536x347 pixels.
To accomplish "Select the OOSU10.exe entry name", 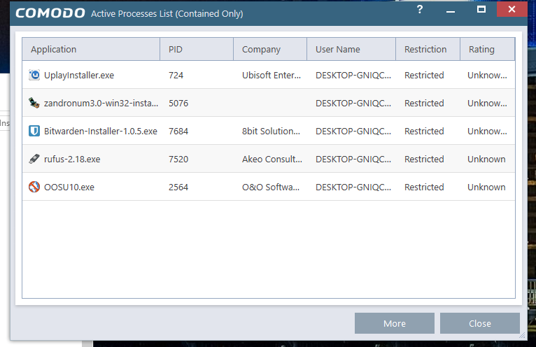I will pyautogui.click(x=69, y=187).
